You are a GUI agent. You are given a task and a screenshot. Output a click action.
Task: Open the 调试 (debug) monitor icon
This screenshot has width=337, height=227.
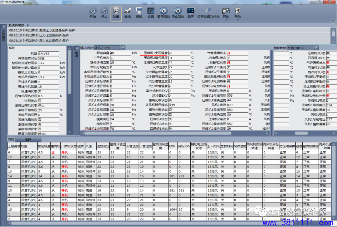(x=139, y=11)
